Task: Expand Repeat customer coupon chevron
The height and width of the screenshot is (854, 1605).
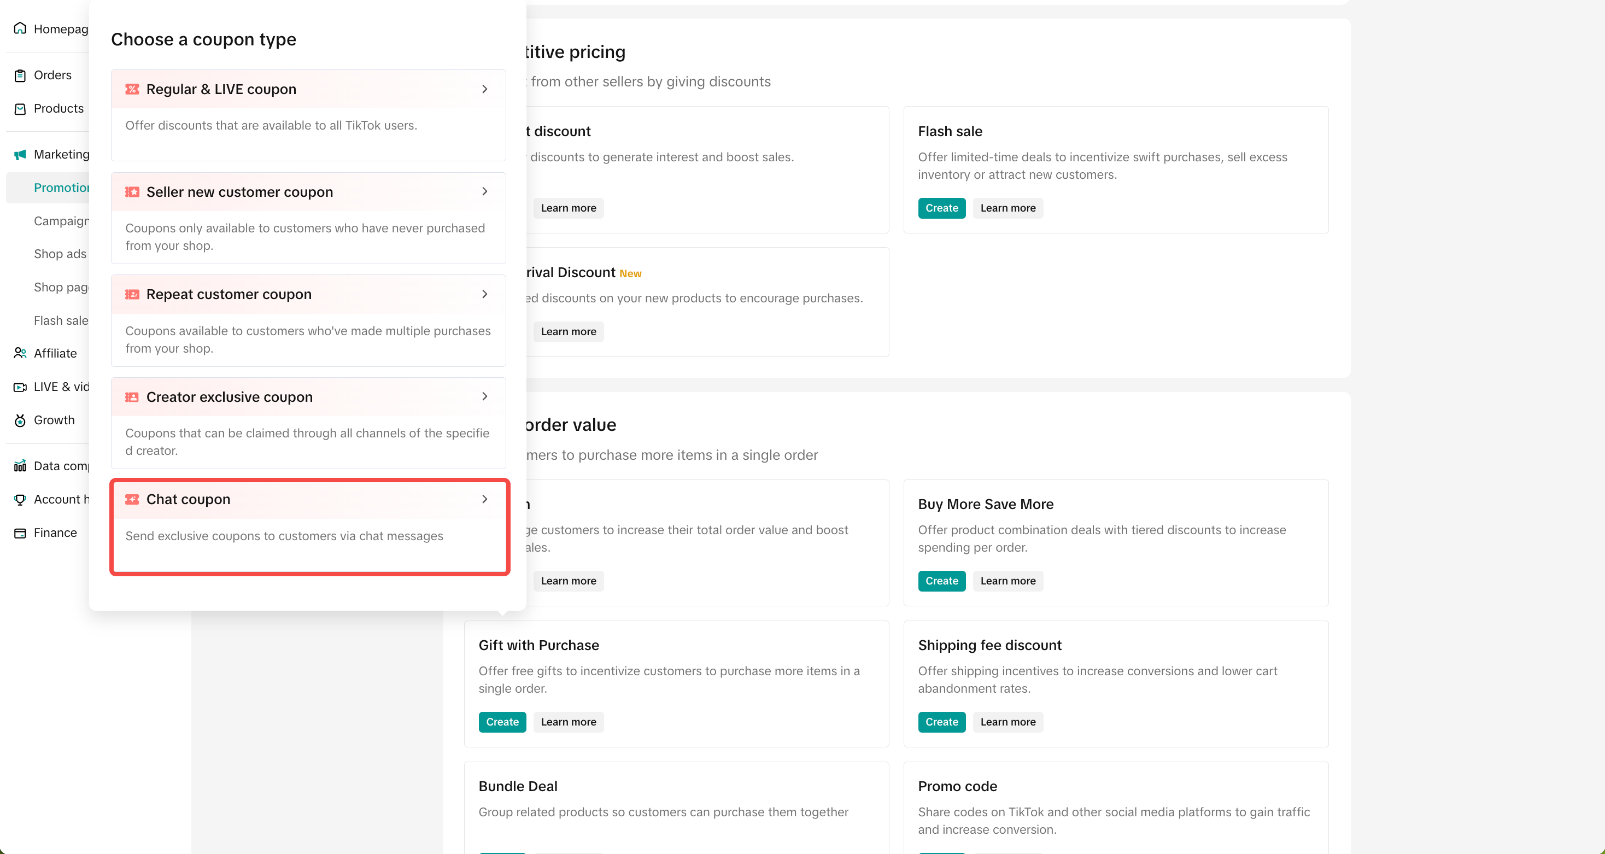Action: click(x=485, y=294)
